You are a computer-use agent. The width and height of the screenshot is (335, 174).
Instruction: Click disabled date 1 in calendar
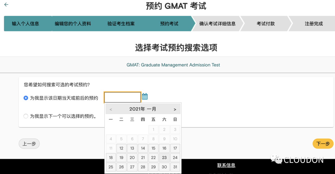coord(154,130)
